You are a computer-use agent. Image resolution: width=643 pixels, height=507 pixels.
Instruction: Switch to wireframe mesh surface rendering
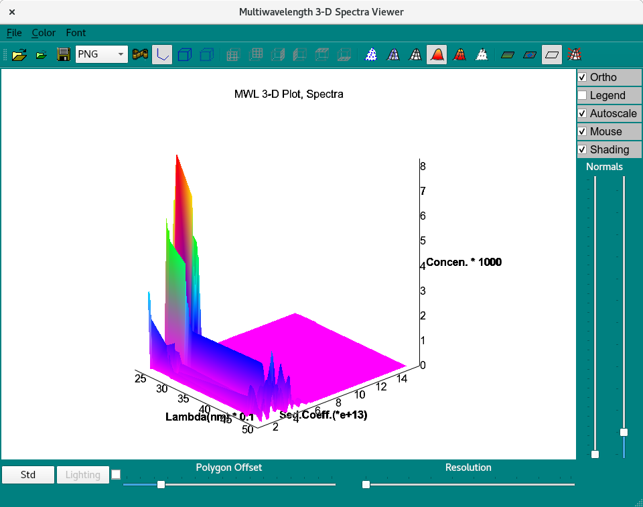[x=393, y=54]
